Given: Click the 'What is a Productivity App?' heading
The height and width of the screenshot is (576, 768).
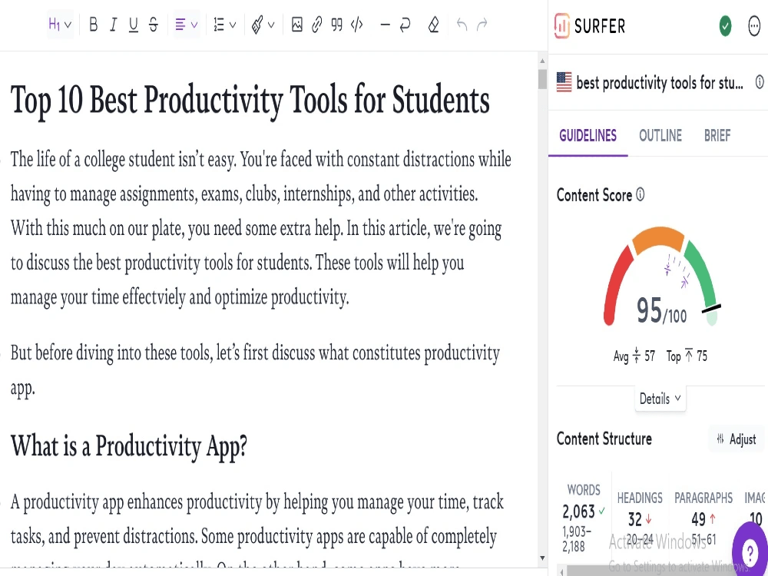Looking at the screenshot, I should 129,446.
